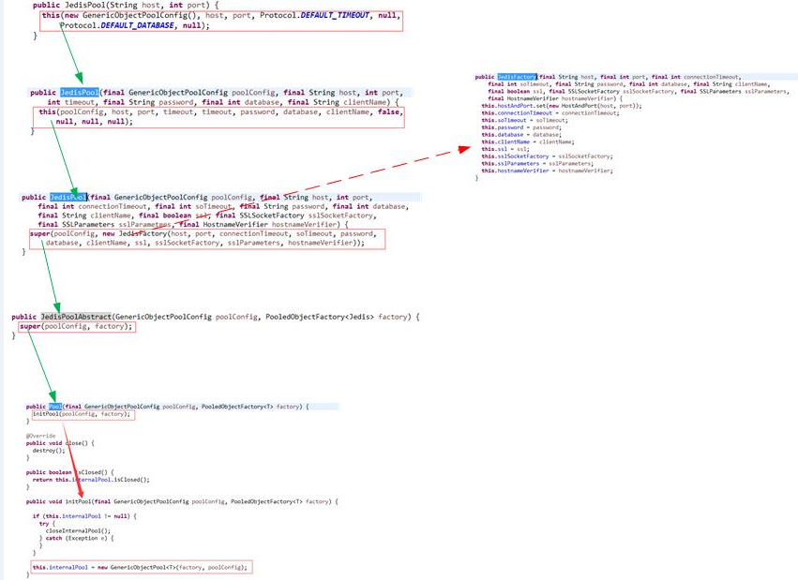
Task: Click "this.database = database;" line
Action: 521,135
